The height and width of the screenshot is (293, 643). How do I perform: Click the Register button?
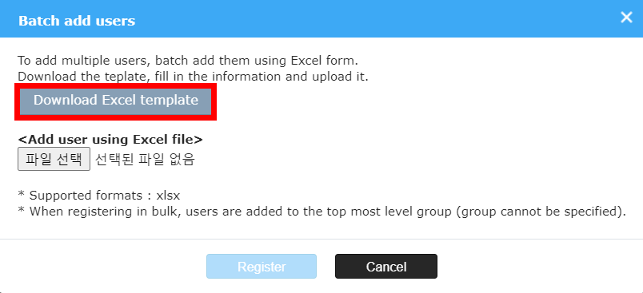[x=262, y=267]
